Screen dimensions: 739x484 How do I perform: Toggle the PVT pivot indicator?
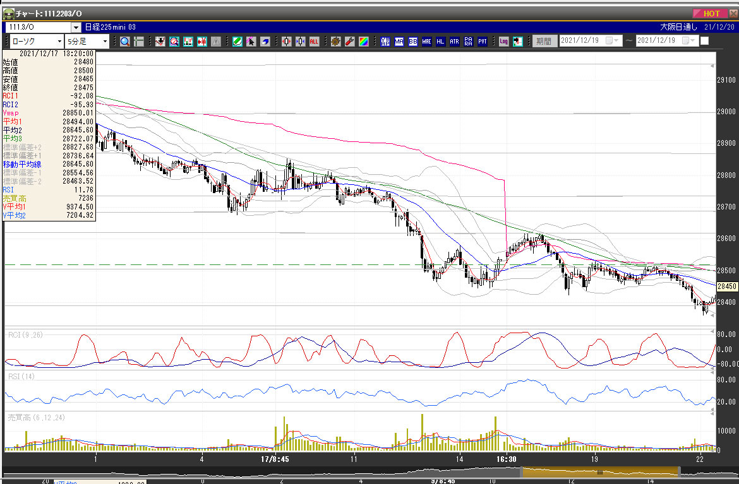482,42
